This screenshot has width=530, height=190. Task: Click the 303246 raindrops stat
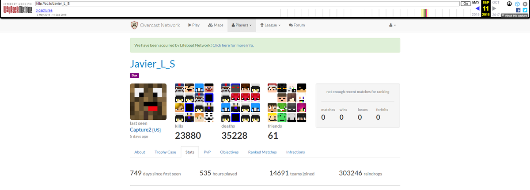pyautogui.click(x=360, y=173)
